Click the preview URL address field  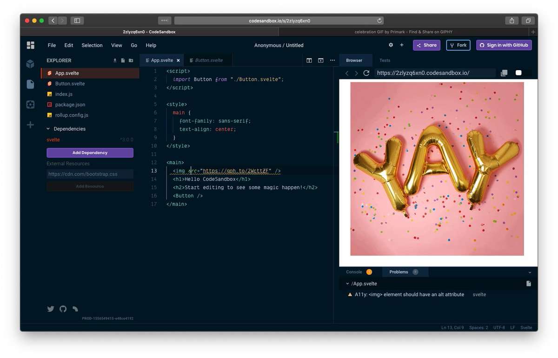coord(435,73)
